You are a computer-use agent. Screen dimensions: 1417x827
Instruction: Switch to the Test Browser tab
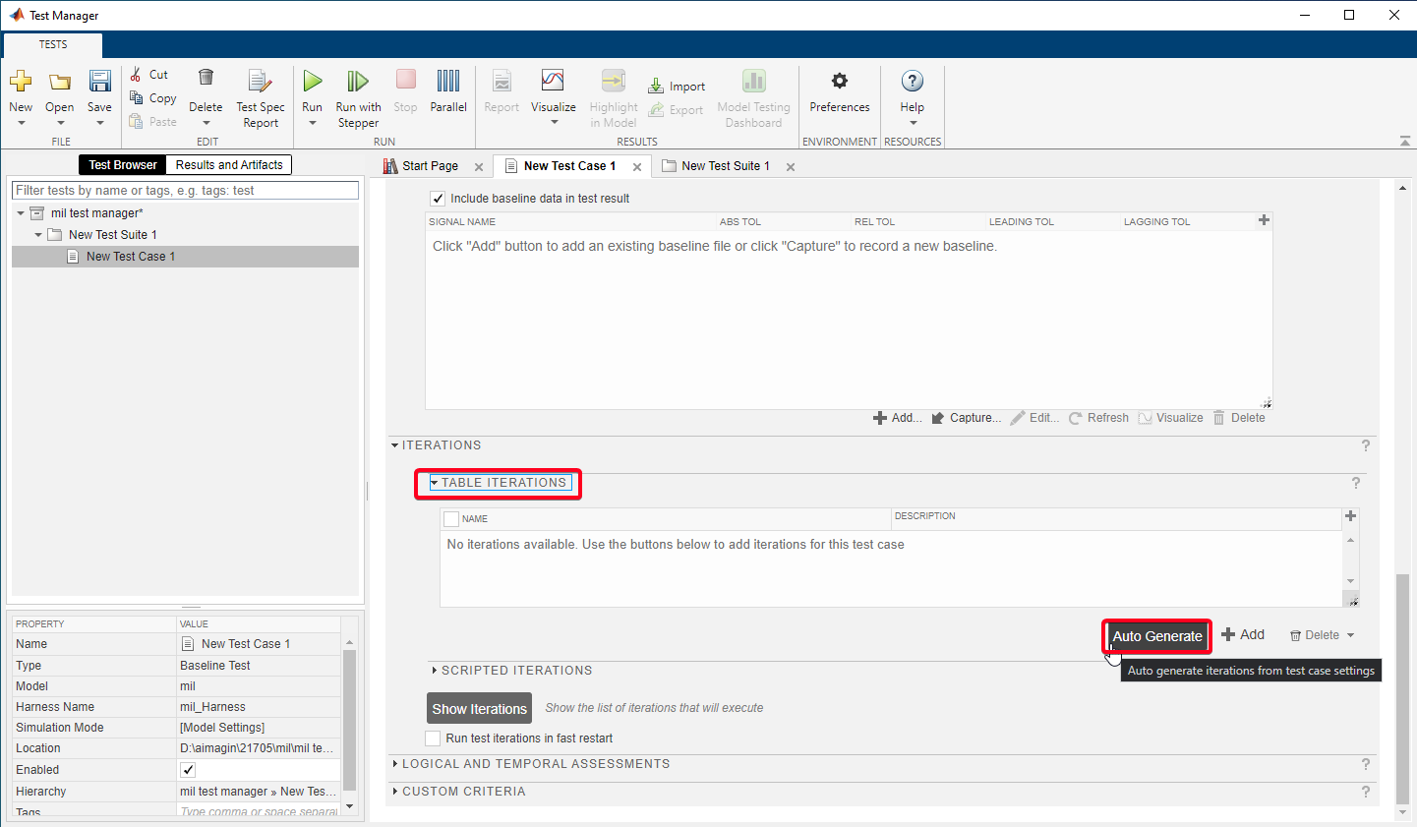point(123,165)
